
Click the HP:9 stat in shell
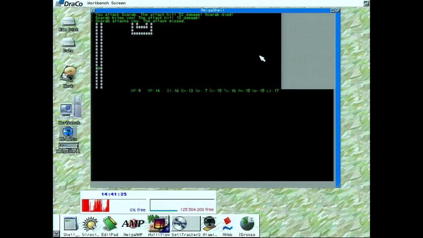tap(136, 91)
